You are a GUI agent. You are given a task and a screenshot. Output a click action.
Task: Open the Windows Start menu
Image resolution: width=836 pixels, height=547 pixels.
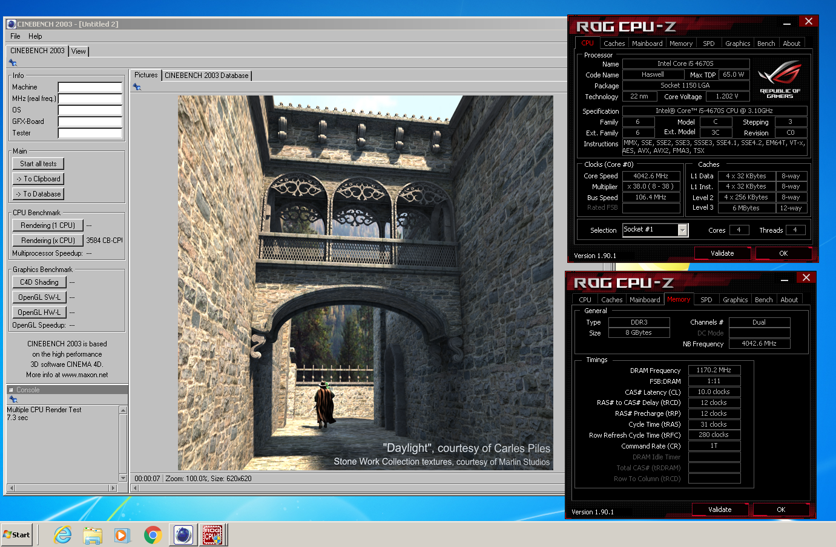(16, 535)
